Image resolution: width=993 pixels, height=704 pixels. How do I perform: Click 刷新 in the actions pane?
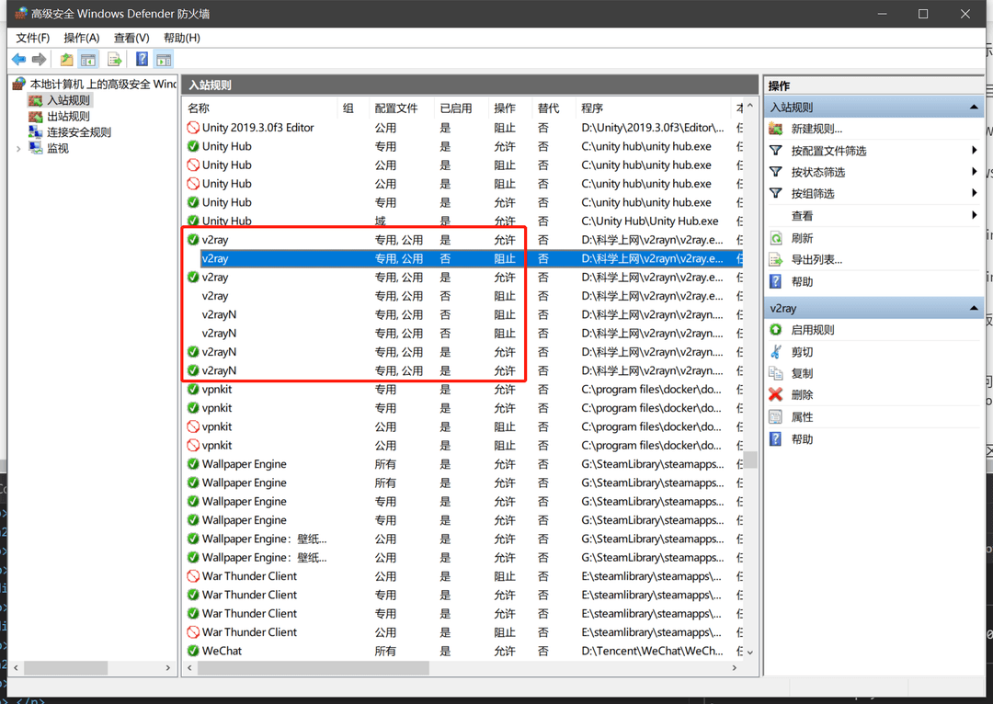click(802, 238)
